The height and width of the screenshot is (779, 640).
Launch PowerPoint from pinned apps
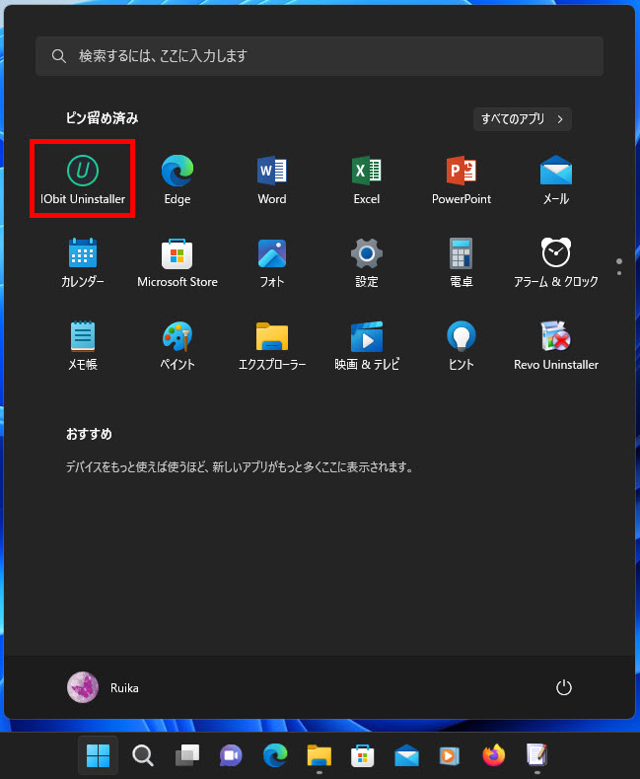tap(462, 178)
